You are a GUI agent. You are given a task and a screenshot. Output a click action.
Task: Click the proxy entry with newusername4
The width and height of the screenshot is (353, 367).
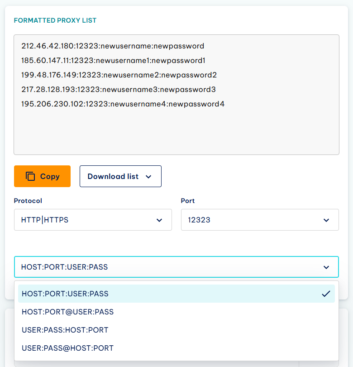point(123,104)
